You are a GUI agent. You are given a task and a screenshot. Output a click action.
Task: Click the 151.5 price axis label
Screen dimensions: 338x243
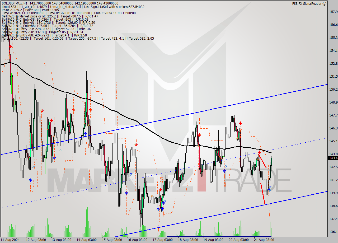point(333,76)
